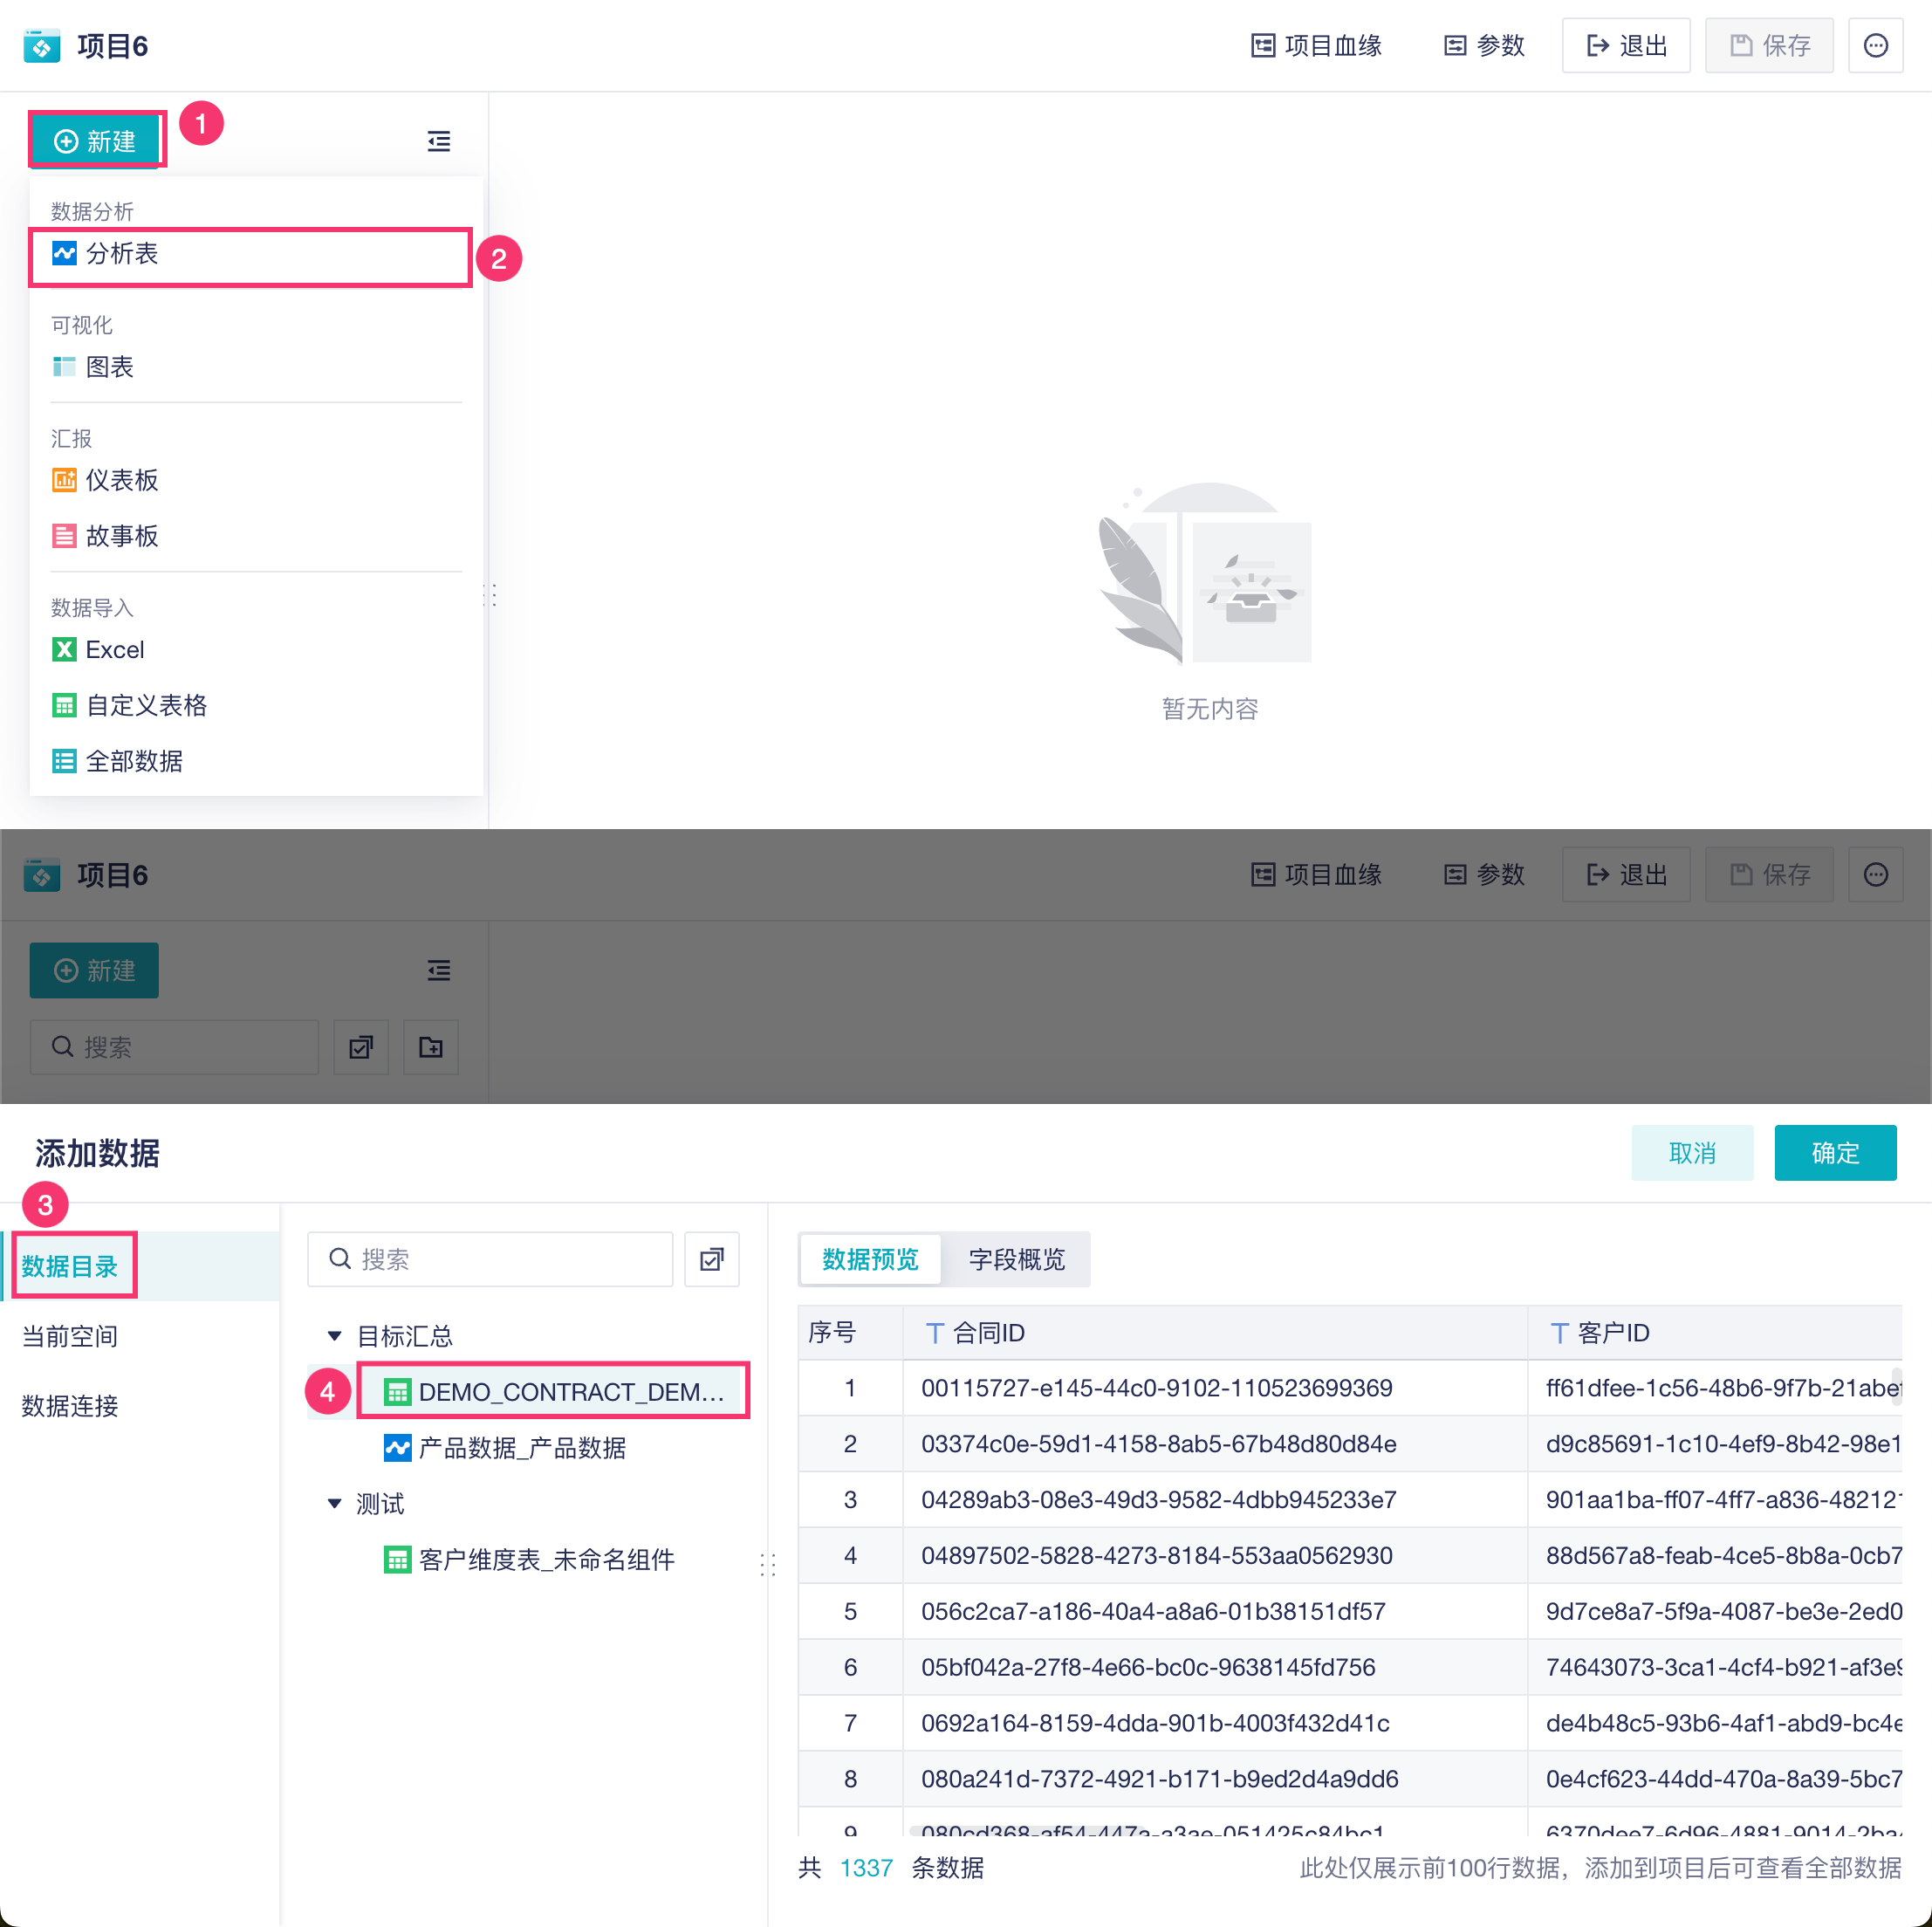Open the 全部数据 icon entry
Screen dimensions: 1932x1927
click(x=65, y=762)
